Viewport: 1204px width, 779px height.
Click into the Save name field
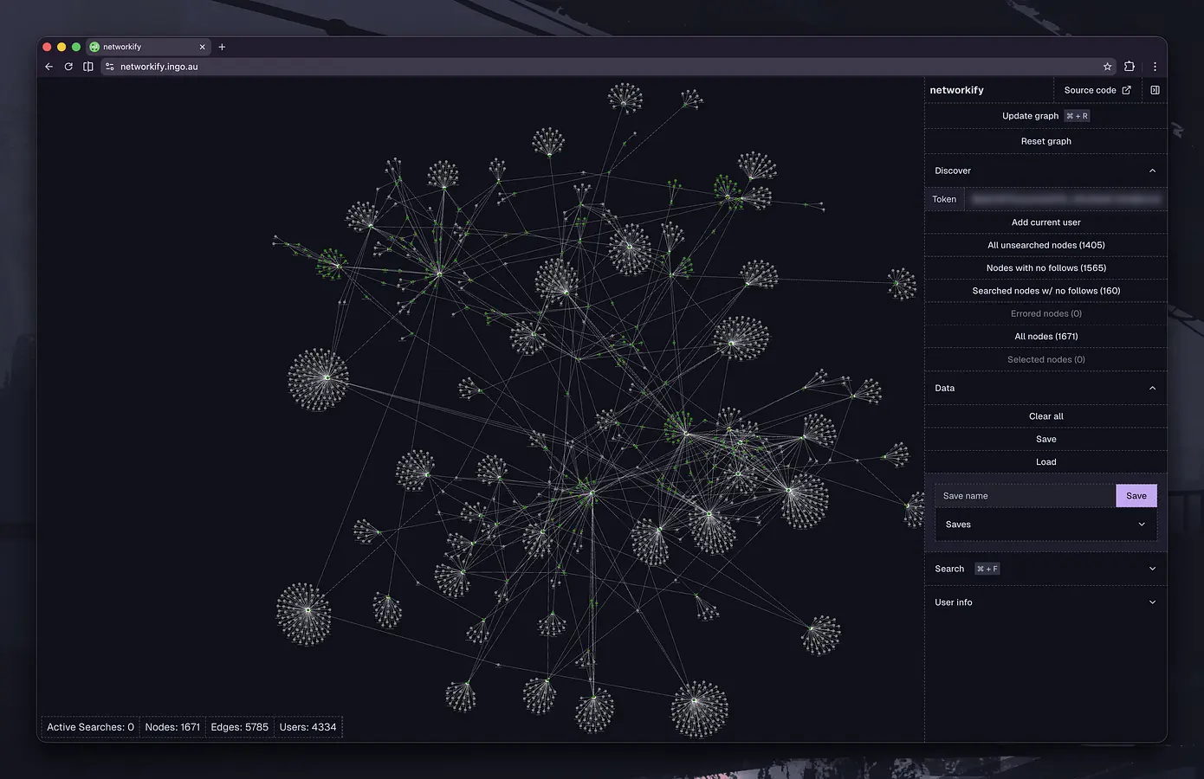point(1024,496)
